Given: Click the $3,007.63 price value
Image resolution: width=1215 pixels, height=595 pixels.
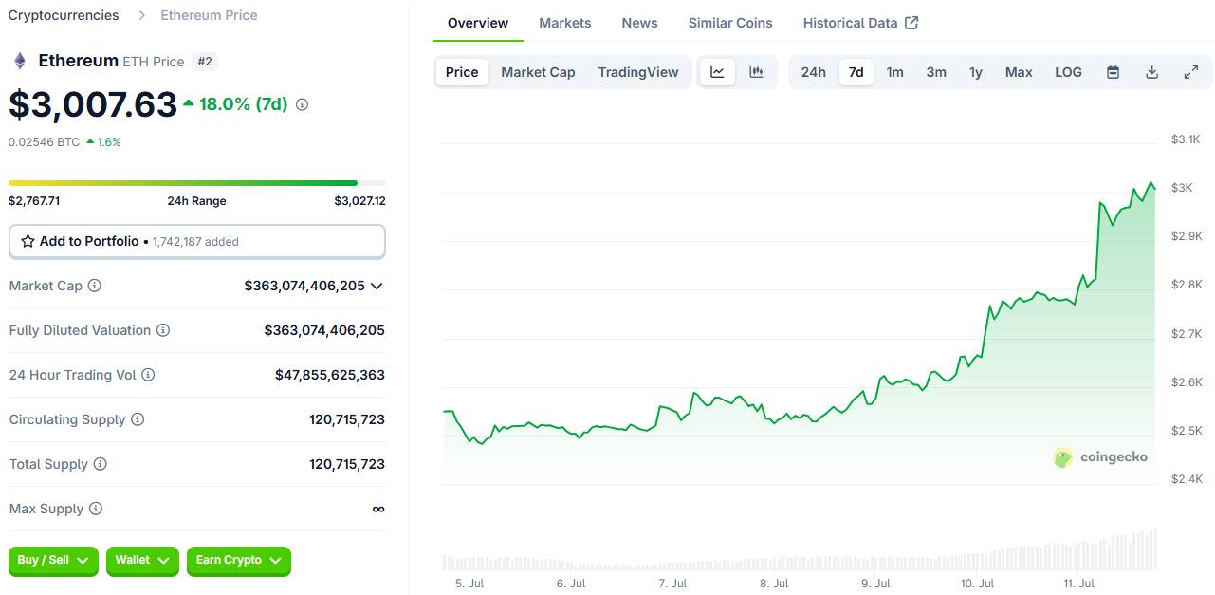Looking at the screenshot, I should 93,104.
